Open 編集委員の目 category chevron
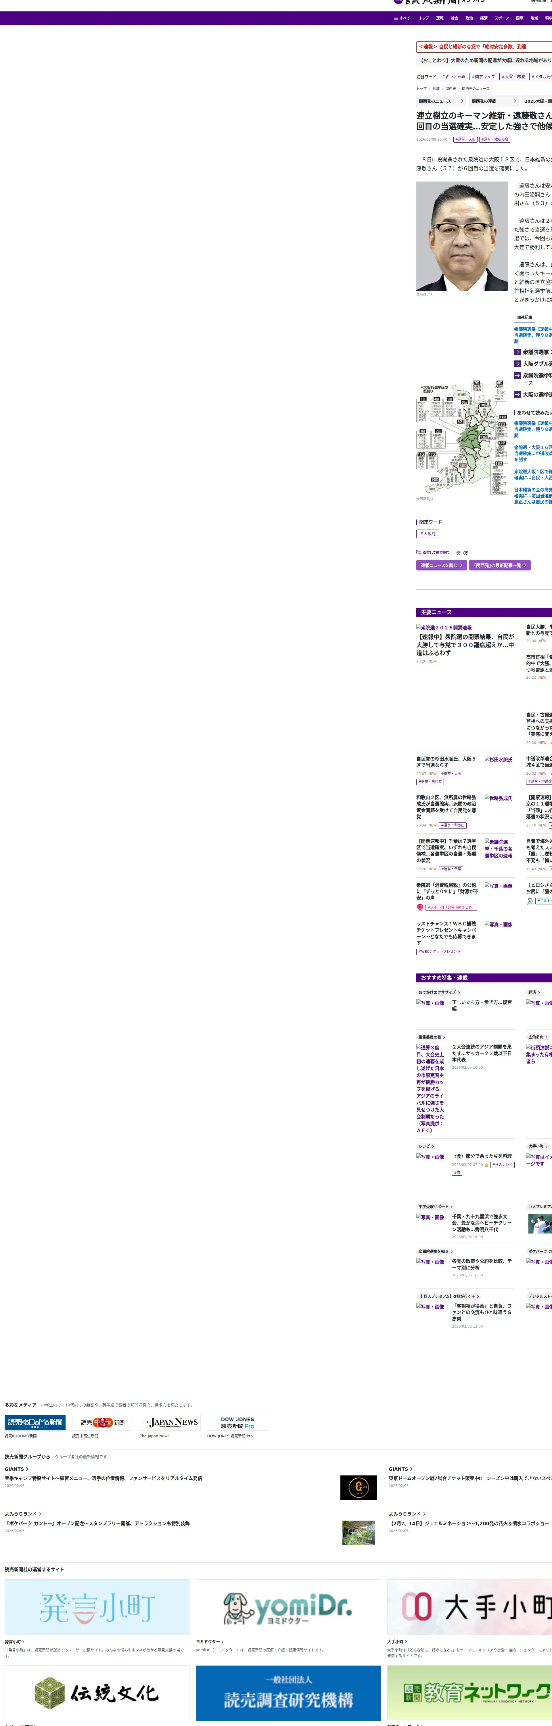552x1726 pixels. click(x=444, y=1037)
